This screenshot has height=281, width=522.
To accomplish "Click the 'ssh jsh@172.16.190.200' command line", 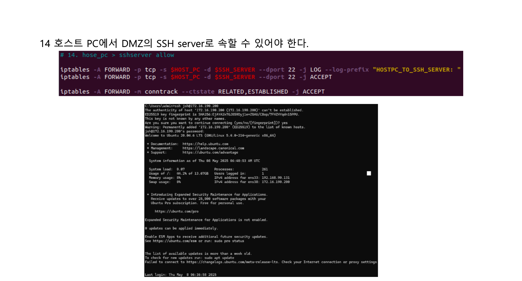I will point(182,106).
